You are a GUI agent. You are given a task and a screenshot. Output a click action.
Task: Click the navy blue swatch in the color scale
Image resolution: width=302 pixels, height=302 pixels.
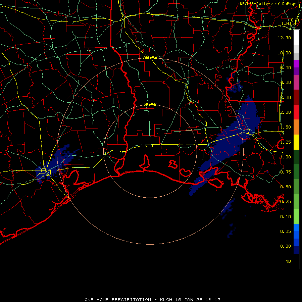click(296, 250)
